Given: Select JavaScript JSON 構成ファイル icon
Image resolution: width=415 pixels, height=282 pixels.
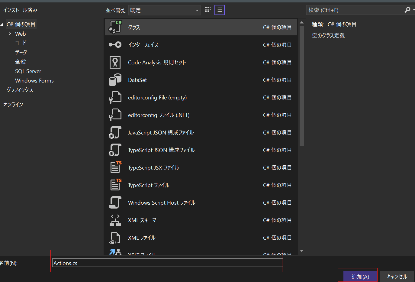Looking at the screenshot, I should point(115,132).
